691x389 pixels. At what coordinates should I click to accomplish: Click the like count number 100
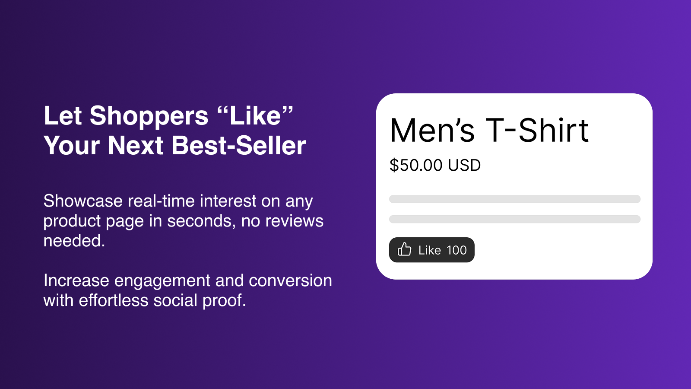coord(456,250)
